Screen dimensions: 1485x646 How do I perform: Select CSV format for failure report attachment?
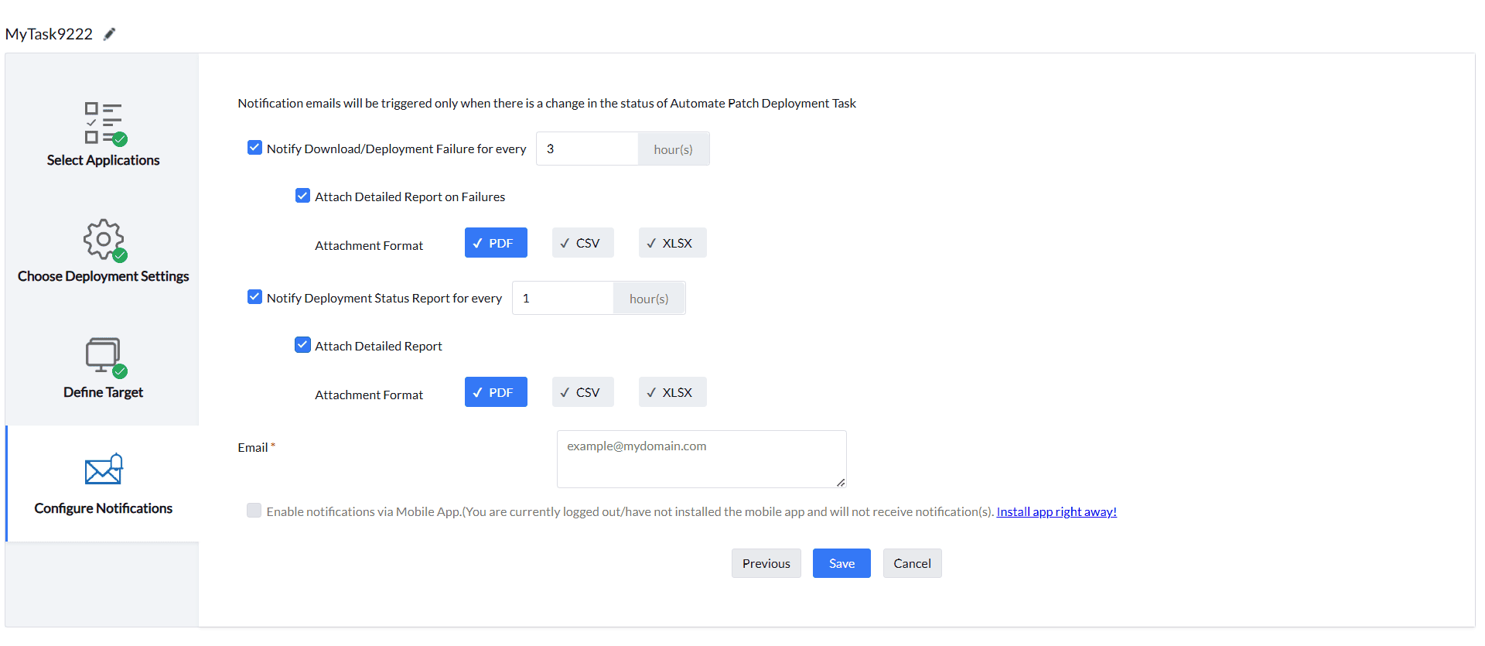click(x=582, y=243)
